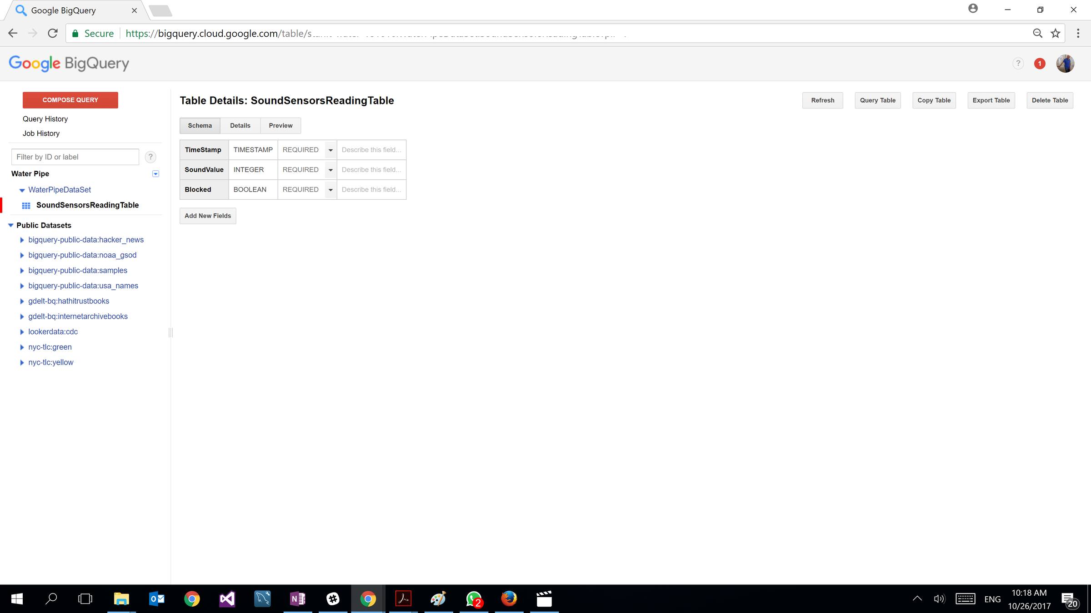Screen dimensions: 1091x613
Task: Open the lookerdata:cdc dataset link
Action: click(53, 332)
